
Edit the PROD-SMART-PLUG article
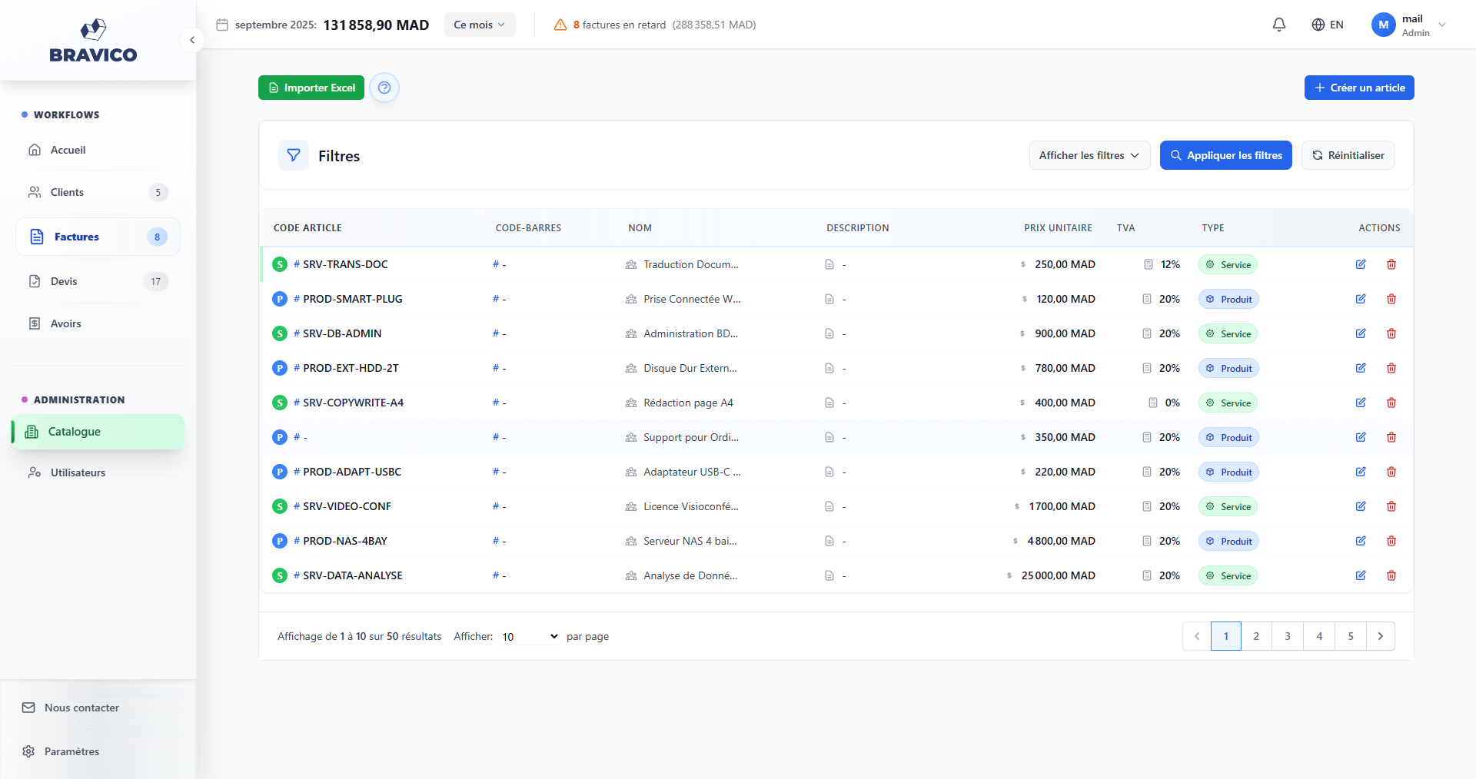(x=1361, y=299)
